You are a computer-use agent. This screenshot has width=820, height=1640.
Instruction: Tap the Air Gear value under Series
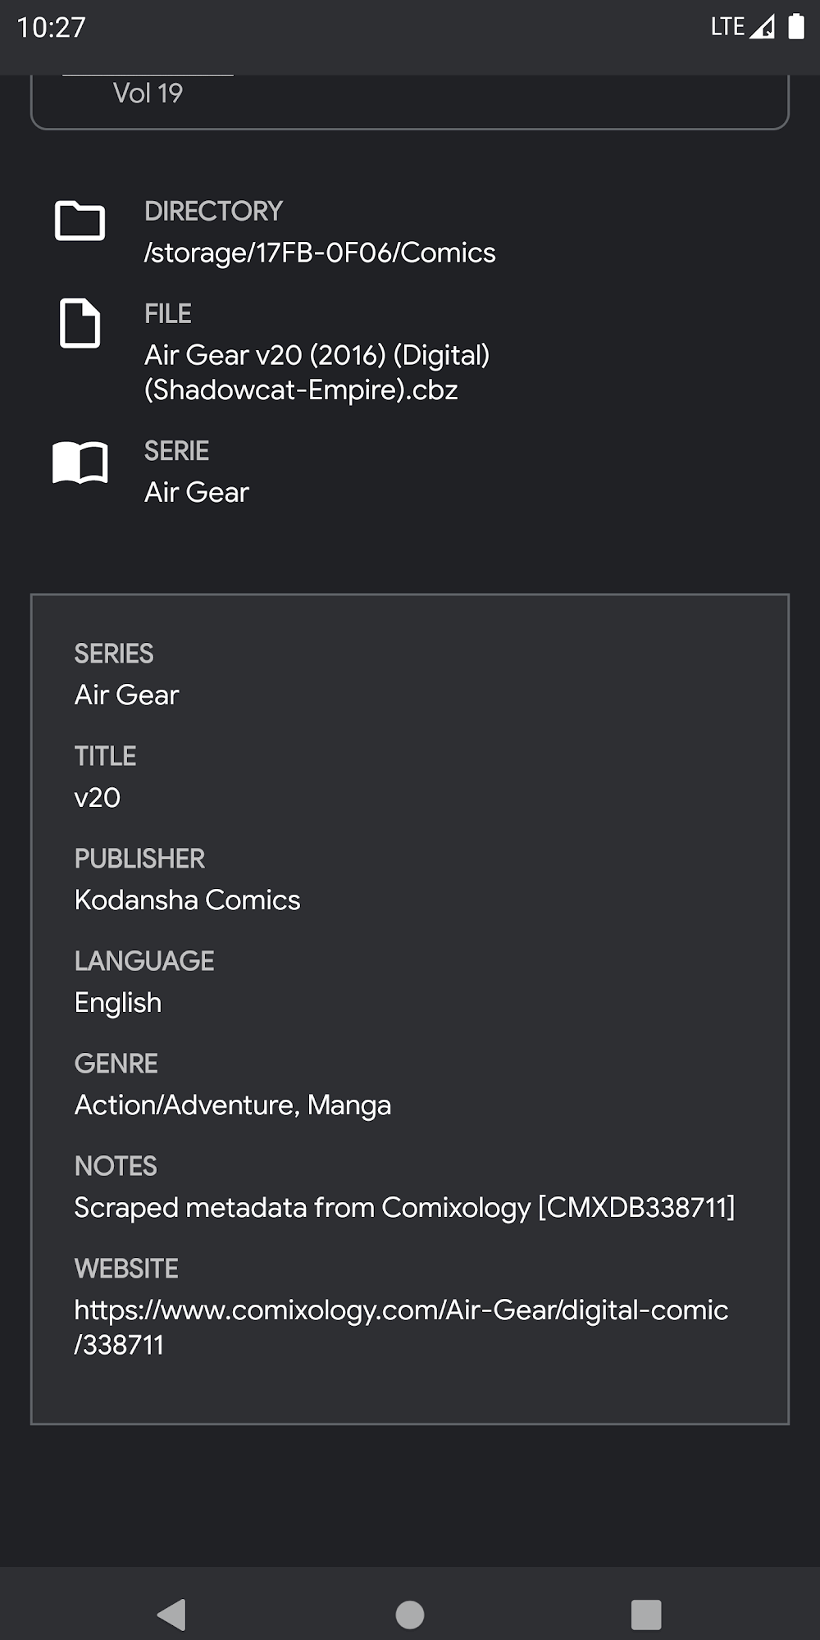point(126,695)
